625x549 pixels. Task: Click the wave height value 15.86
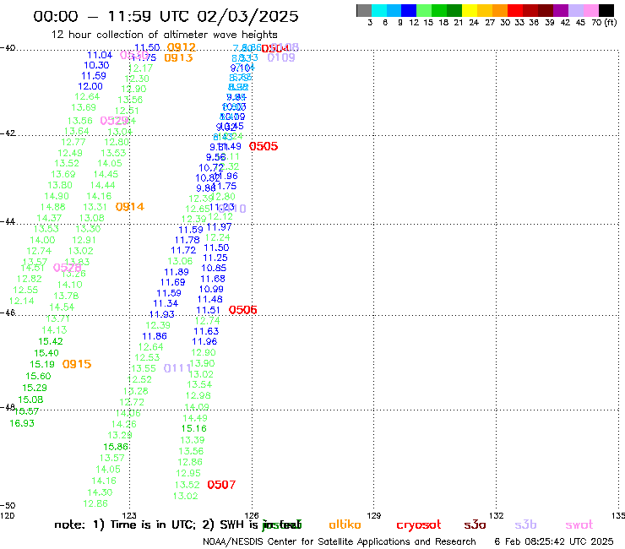point(116,447)
